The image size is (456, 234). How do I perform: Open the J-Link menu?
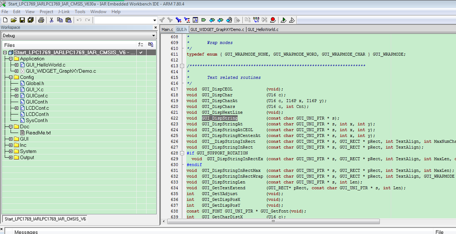pos(63,11)
